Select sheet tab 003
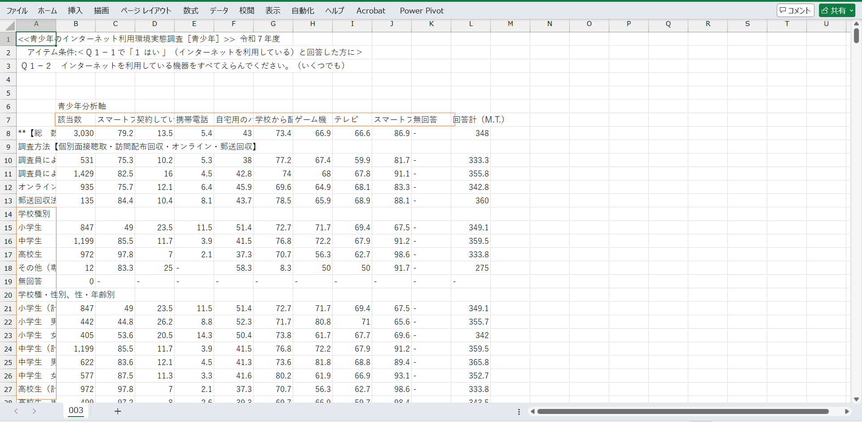This screenshot has width=862, height=422. [76, 410]
